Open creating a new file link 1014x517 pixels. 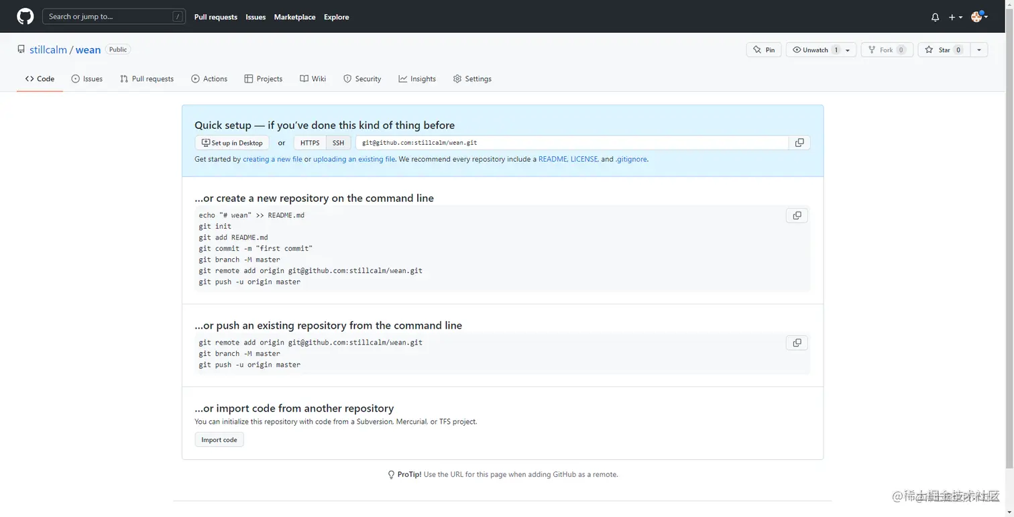(272, 160)
